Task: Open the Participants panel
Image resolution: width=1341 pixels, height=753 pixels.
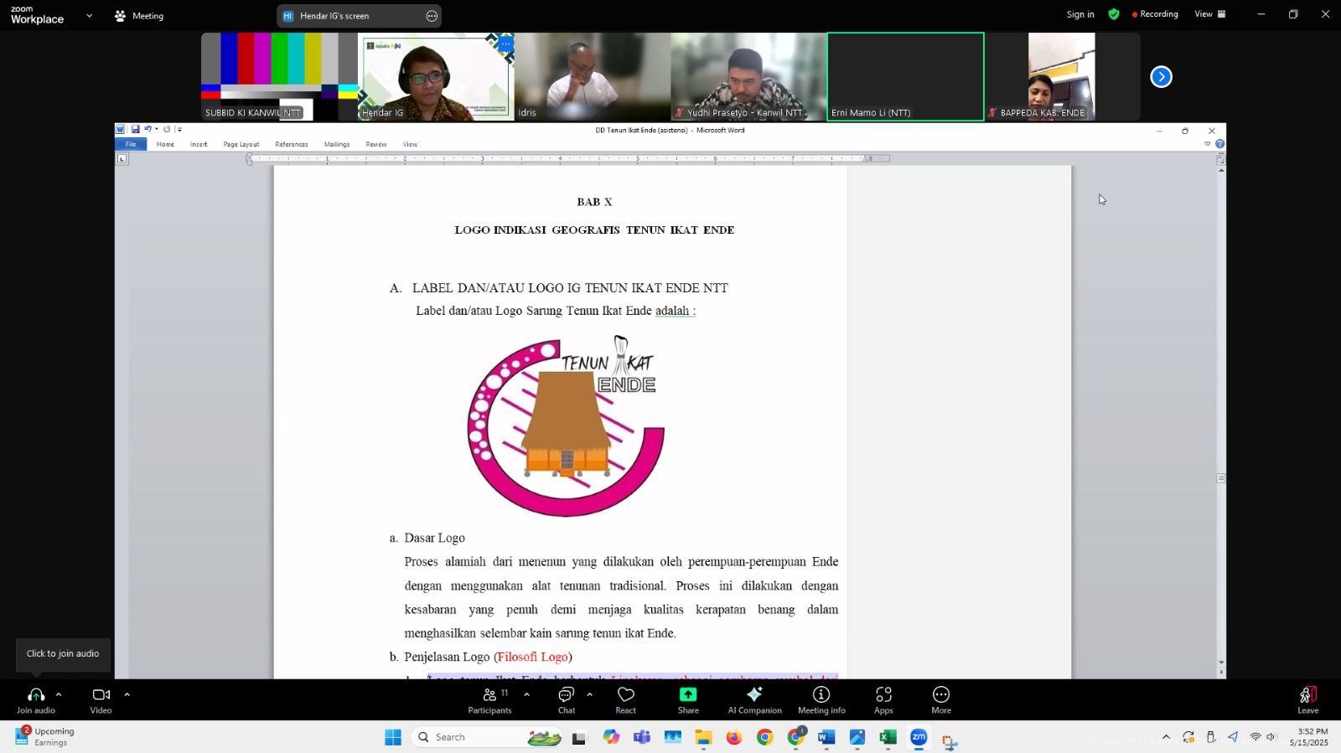Action: coord(489,700)
